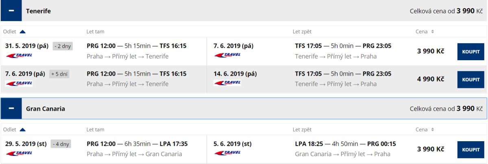Buy the Gran Canaria flight for 3 990 Kč
The height and width of the screenshot is (164, 488).
click(471, 149)
